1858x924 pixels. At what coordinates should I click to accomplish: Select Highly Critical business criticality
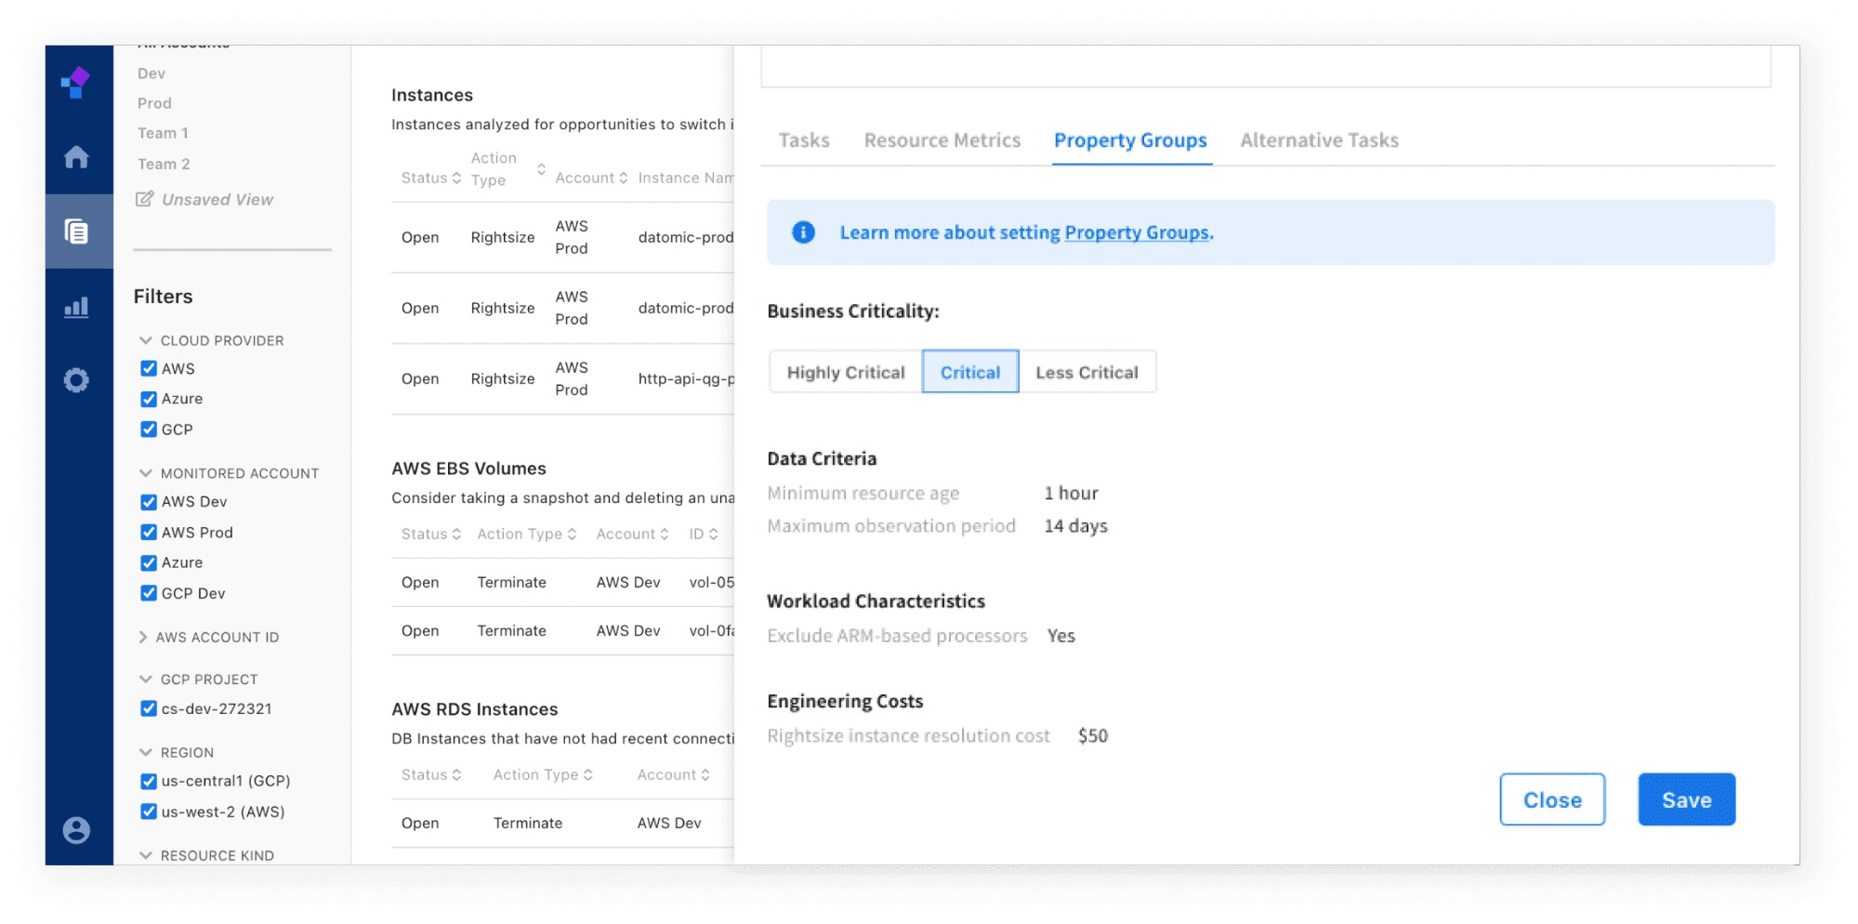845,372
